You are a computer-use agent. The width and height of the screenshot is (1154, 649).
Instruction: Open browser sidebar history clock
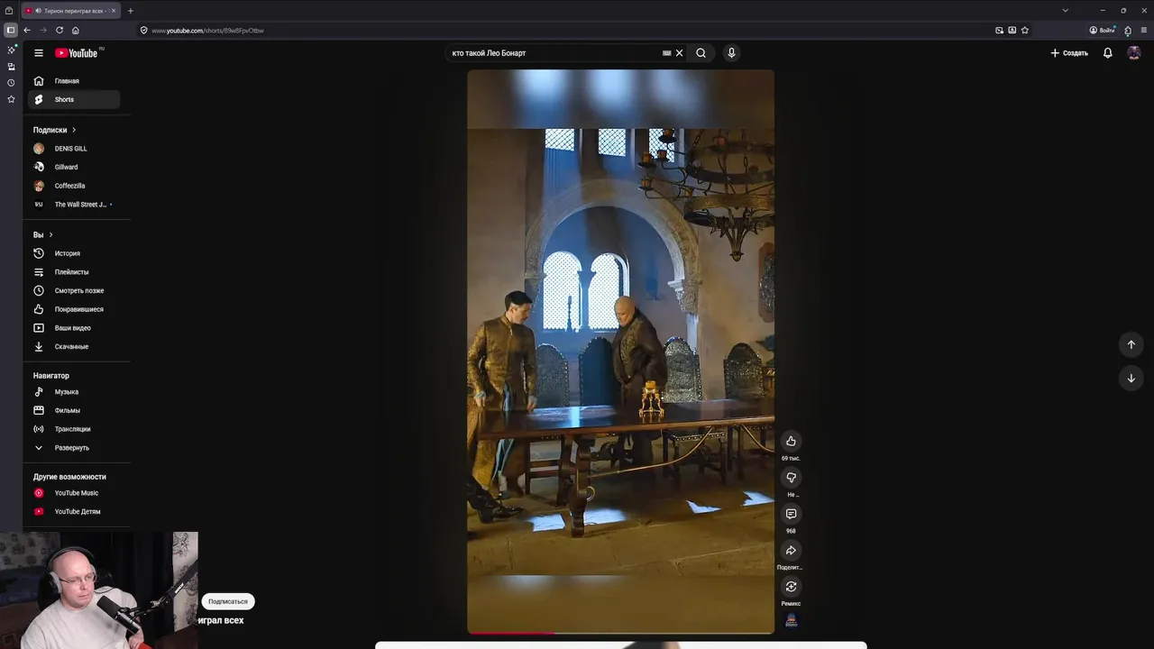point(11,83)
